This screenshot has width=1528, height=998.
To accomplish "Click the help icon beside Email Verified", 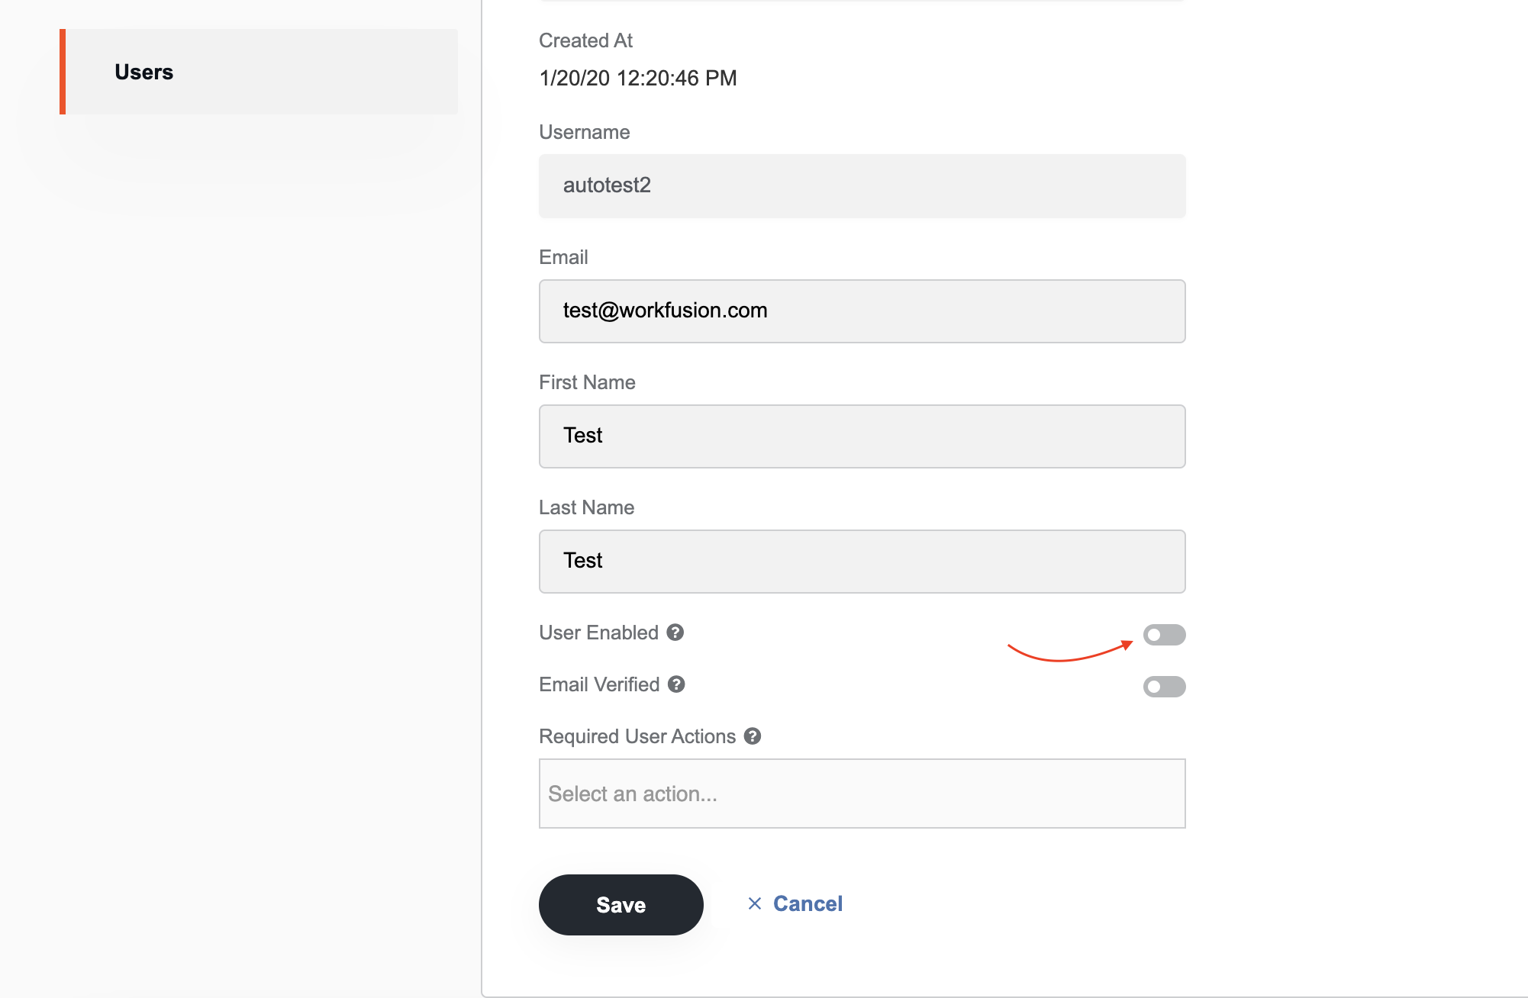I will [x=676, y=684].
